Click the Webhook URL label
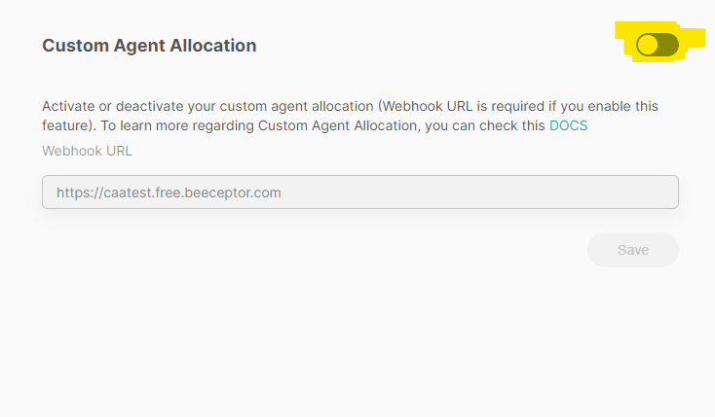Screen dimensions: 715x417 click(x=87, y=151)
